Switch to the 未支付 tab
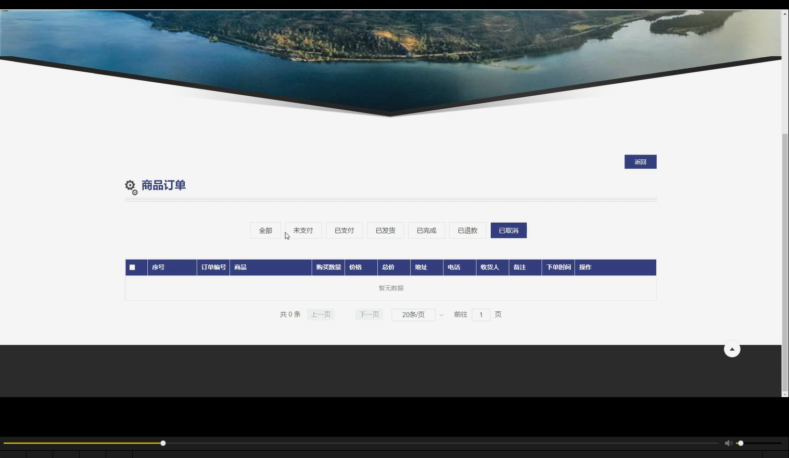The width and height of the screenshot is (789, 458). (x=303, y=231)
